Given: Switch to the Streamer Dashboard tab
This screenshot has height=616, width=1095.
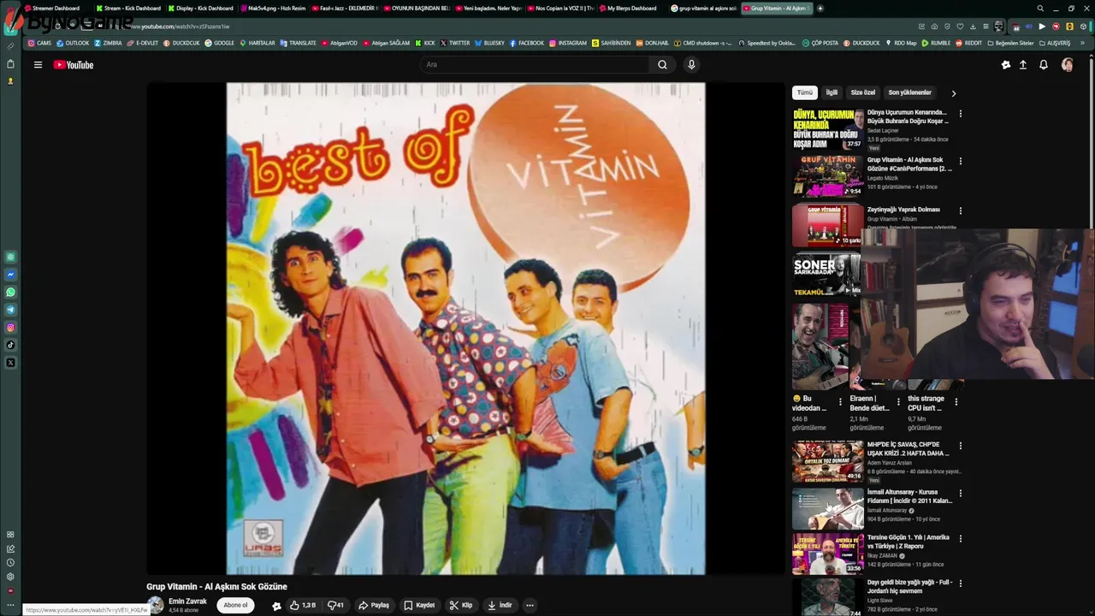Looking at the screenshot, I should point(56,9).
